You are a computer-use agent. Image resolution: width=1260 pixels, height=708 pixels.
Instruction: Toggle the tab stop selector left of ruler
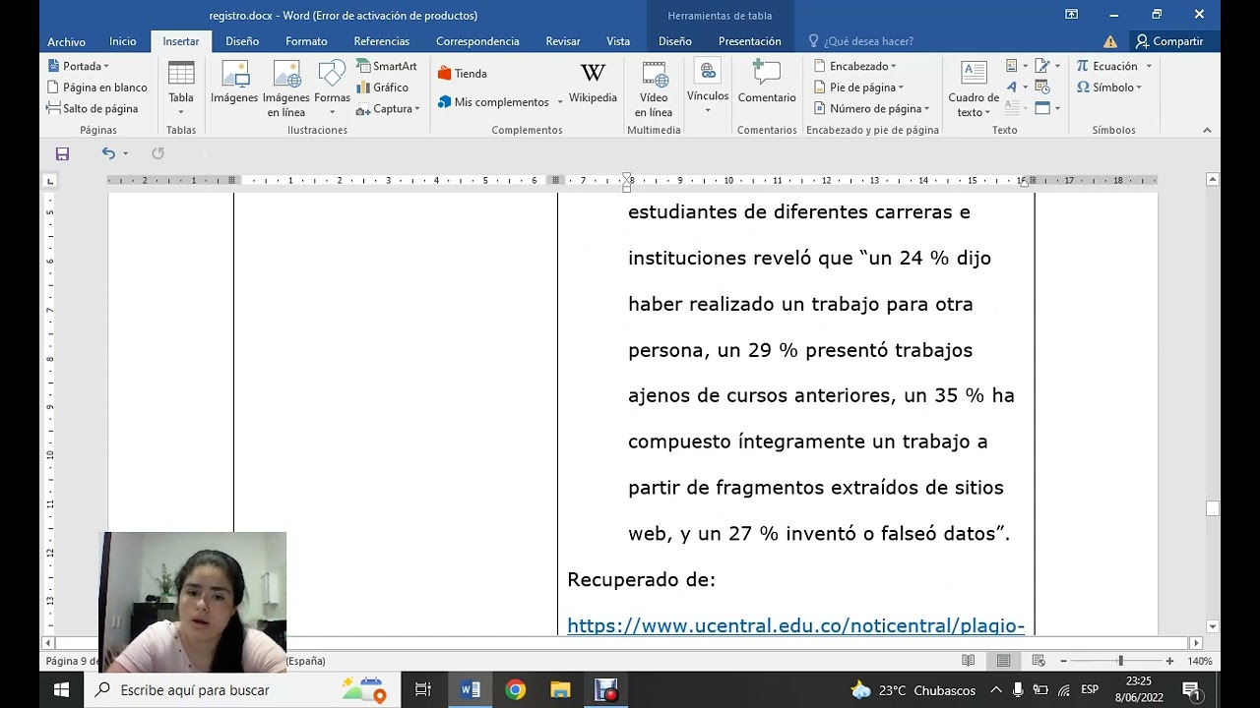[49, 181]
